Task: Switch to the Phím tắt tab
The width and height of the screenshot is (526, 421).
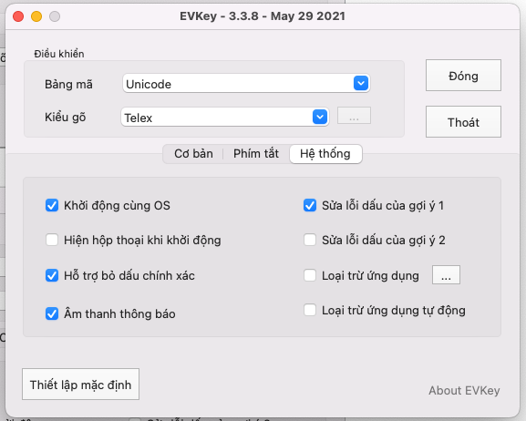Action: pyautogui.click(x=256, y=154)
